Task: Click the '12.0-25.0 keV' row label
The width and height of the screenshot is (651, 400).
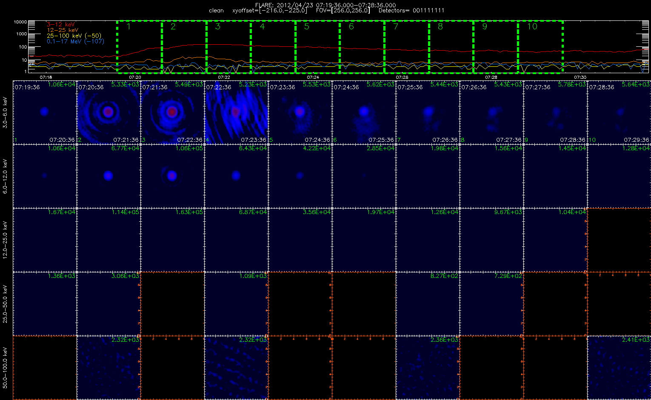Action: [x=5, y=240]
